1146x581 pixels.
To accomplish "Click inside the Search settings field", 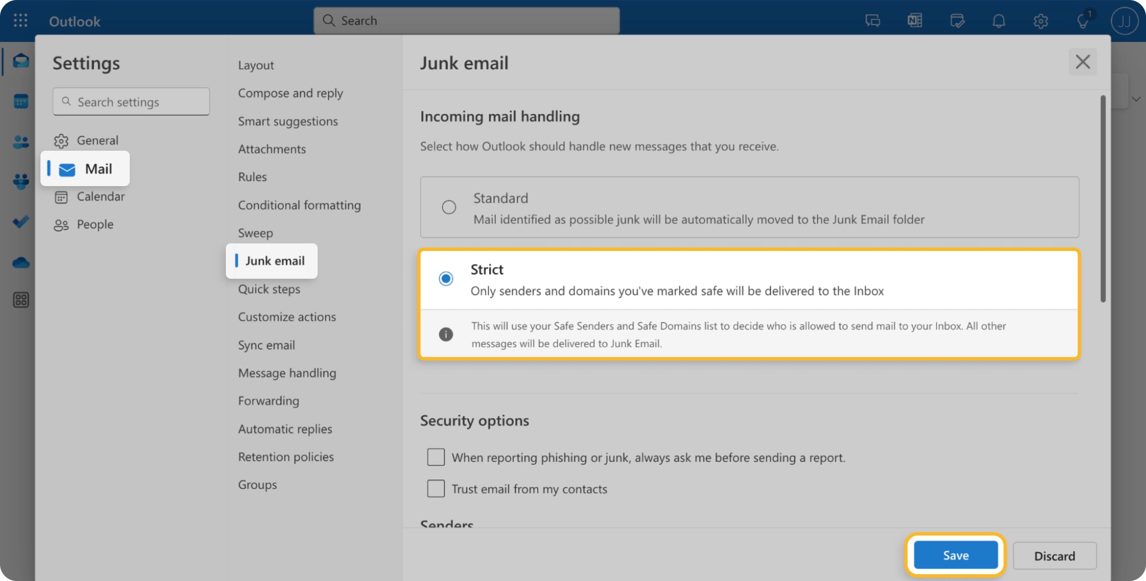I will 131,101.
